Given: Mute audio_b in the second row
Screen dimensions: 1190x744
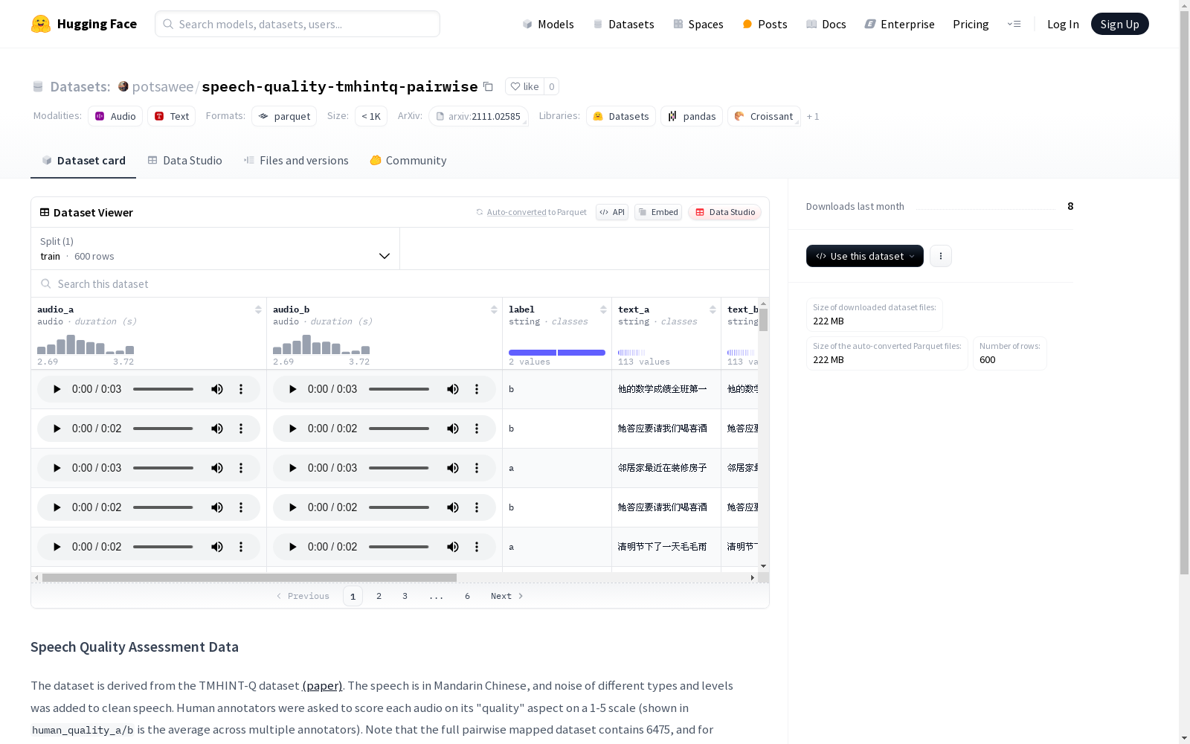Looking at the screenshot, I should 453,429.
